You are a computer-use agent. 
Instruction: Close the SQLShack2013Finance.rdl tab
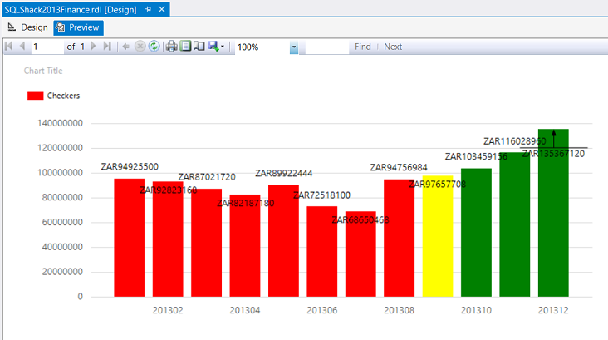point(162,9)
